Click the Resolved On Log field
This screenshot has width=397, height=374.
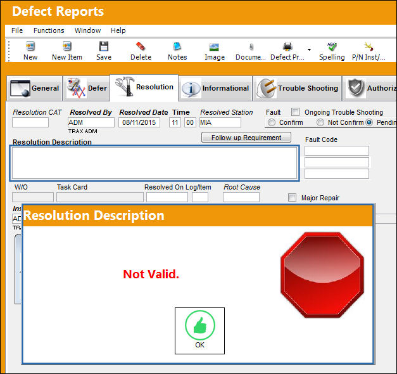pos(167,197)
